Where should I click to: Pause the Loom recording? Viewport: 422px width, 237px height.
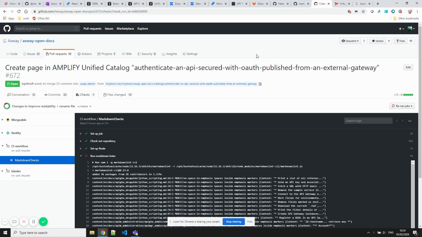33,222
